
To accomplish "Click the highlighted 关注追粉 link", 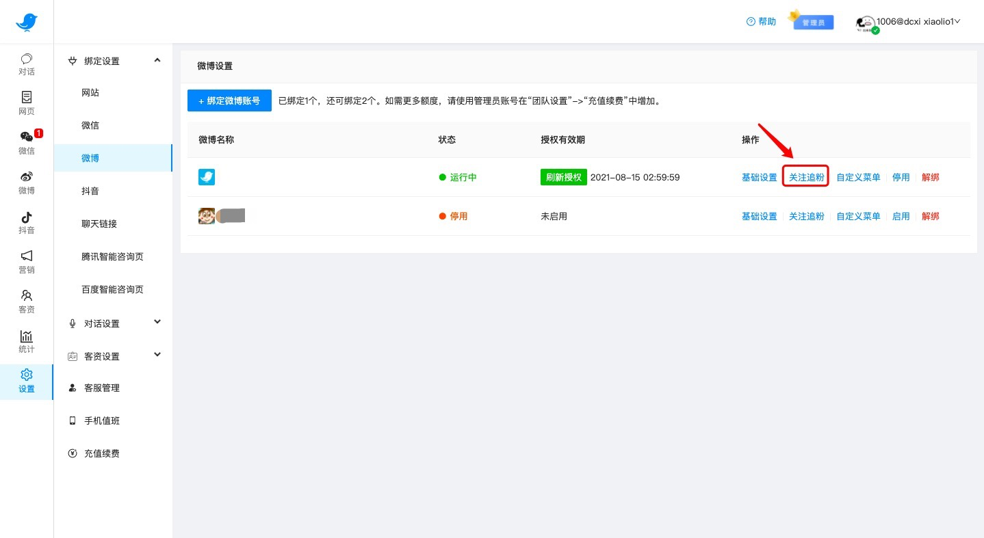I will coord(805,177).
